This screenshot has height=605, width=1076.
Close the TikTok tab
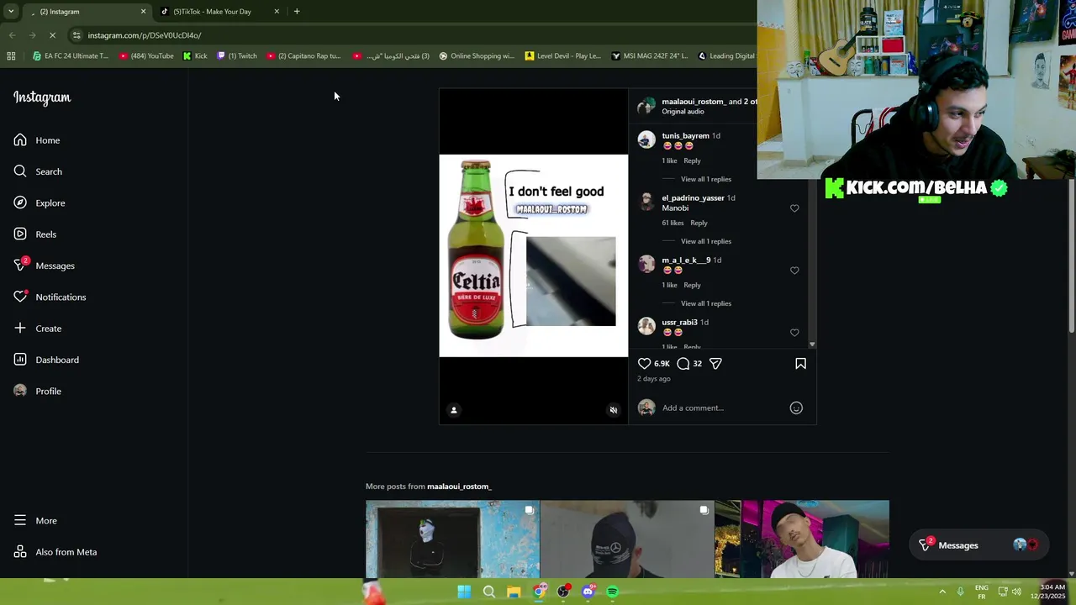[277, 12]
